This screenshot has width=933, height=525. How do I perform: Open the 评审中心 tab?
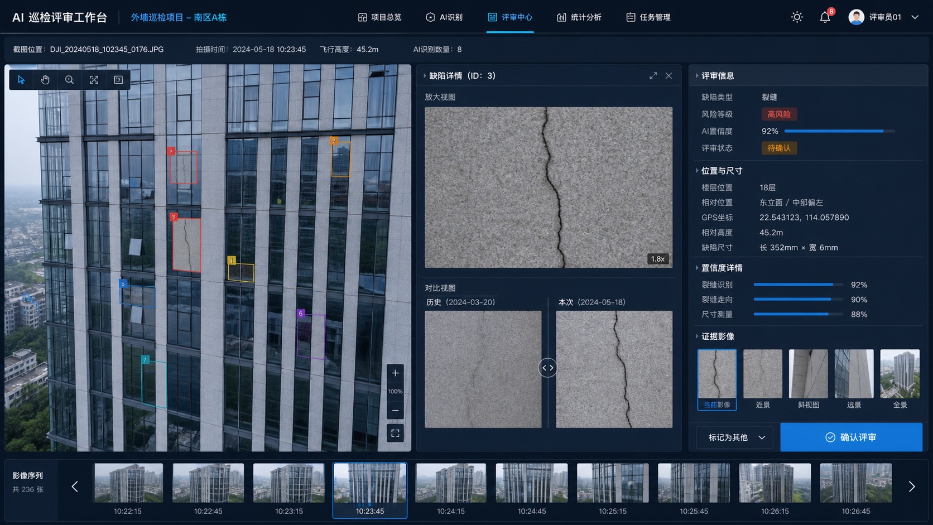510,17
